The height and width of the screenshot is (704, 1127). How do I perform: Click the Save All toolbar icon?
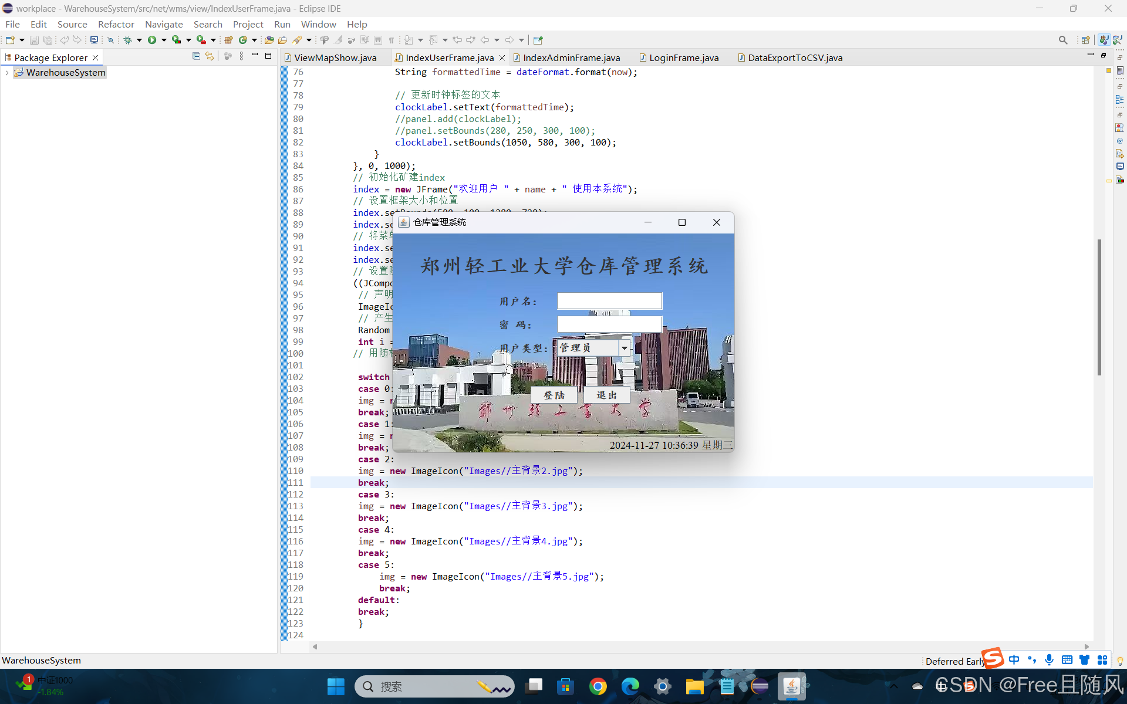click(x=48, y=40)
